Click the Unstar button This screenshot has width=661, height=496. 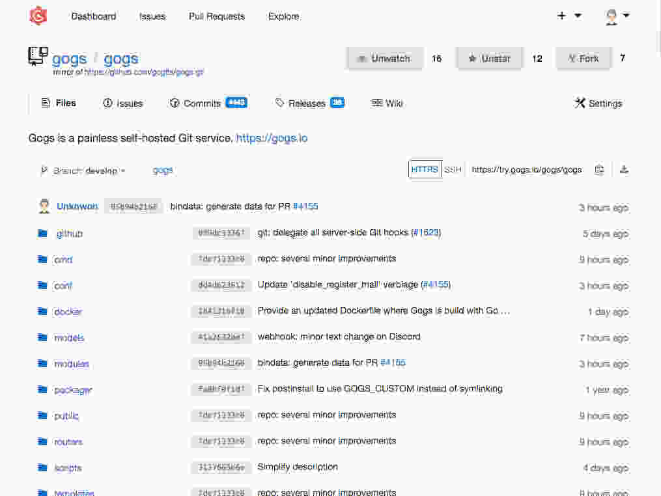pos(490,58)
